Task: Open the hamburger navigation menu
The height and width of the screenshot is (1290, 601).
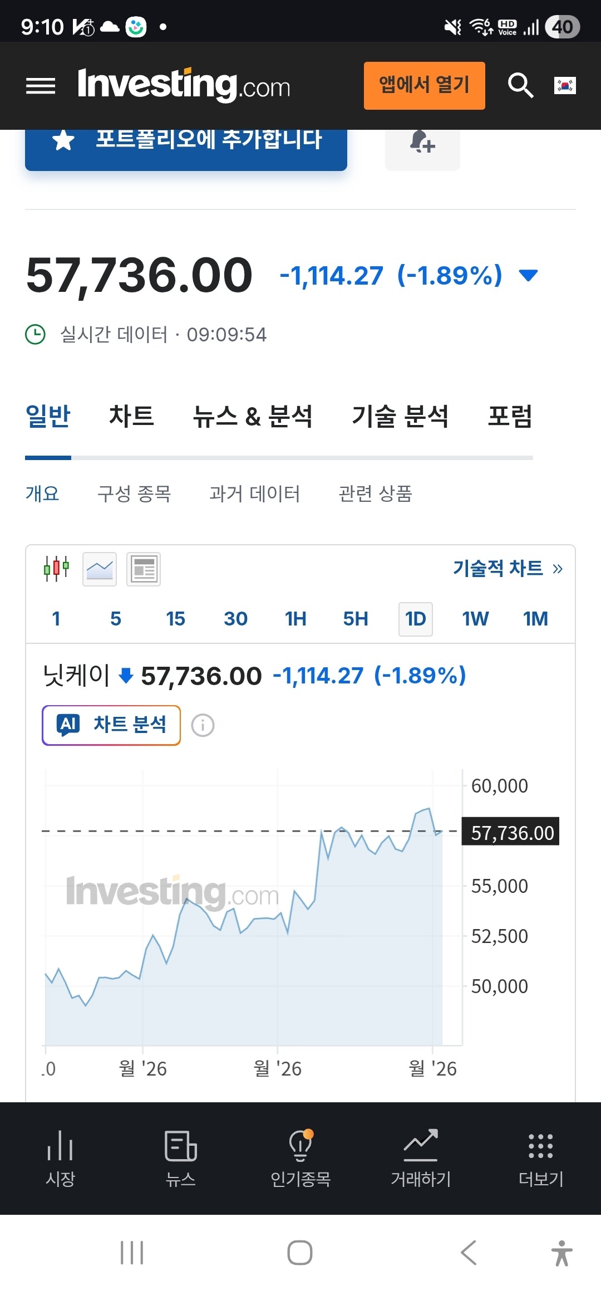Action: coord(41,86)
